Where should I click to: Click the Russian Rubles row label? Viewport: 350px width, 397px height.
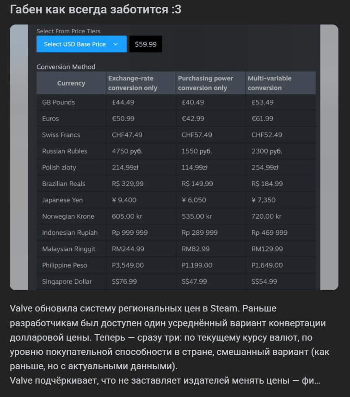point(64,151)
